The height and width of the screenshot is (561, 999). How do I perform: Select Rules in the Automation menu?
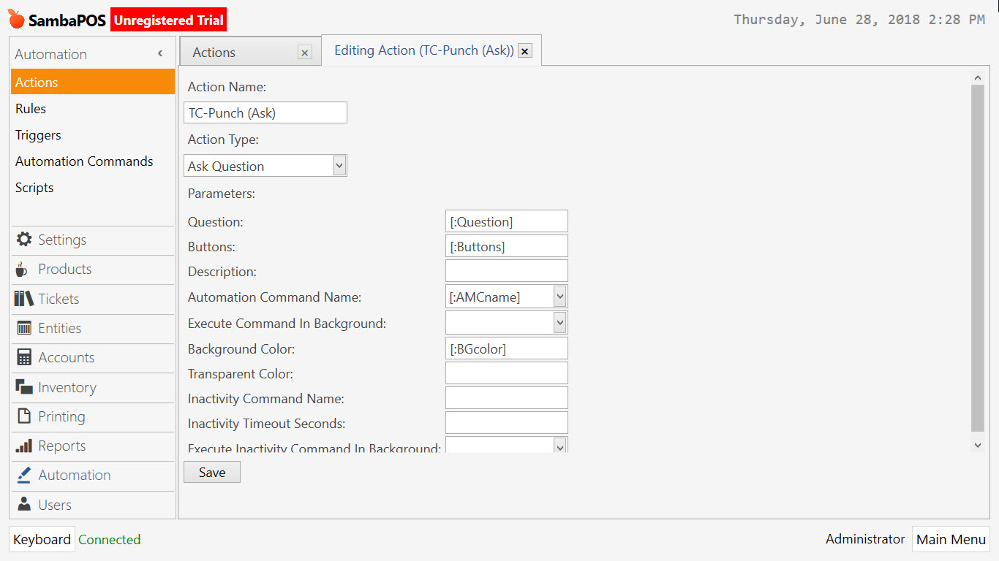31,108
